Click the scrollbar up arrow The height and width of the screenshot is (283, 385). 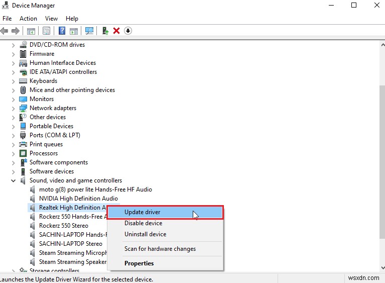pyautogui.click(x=382, y=45)
